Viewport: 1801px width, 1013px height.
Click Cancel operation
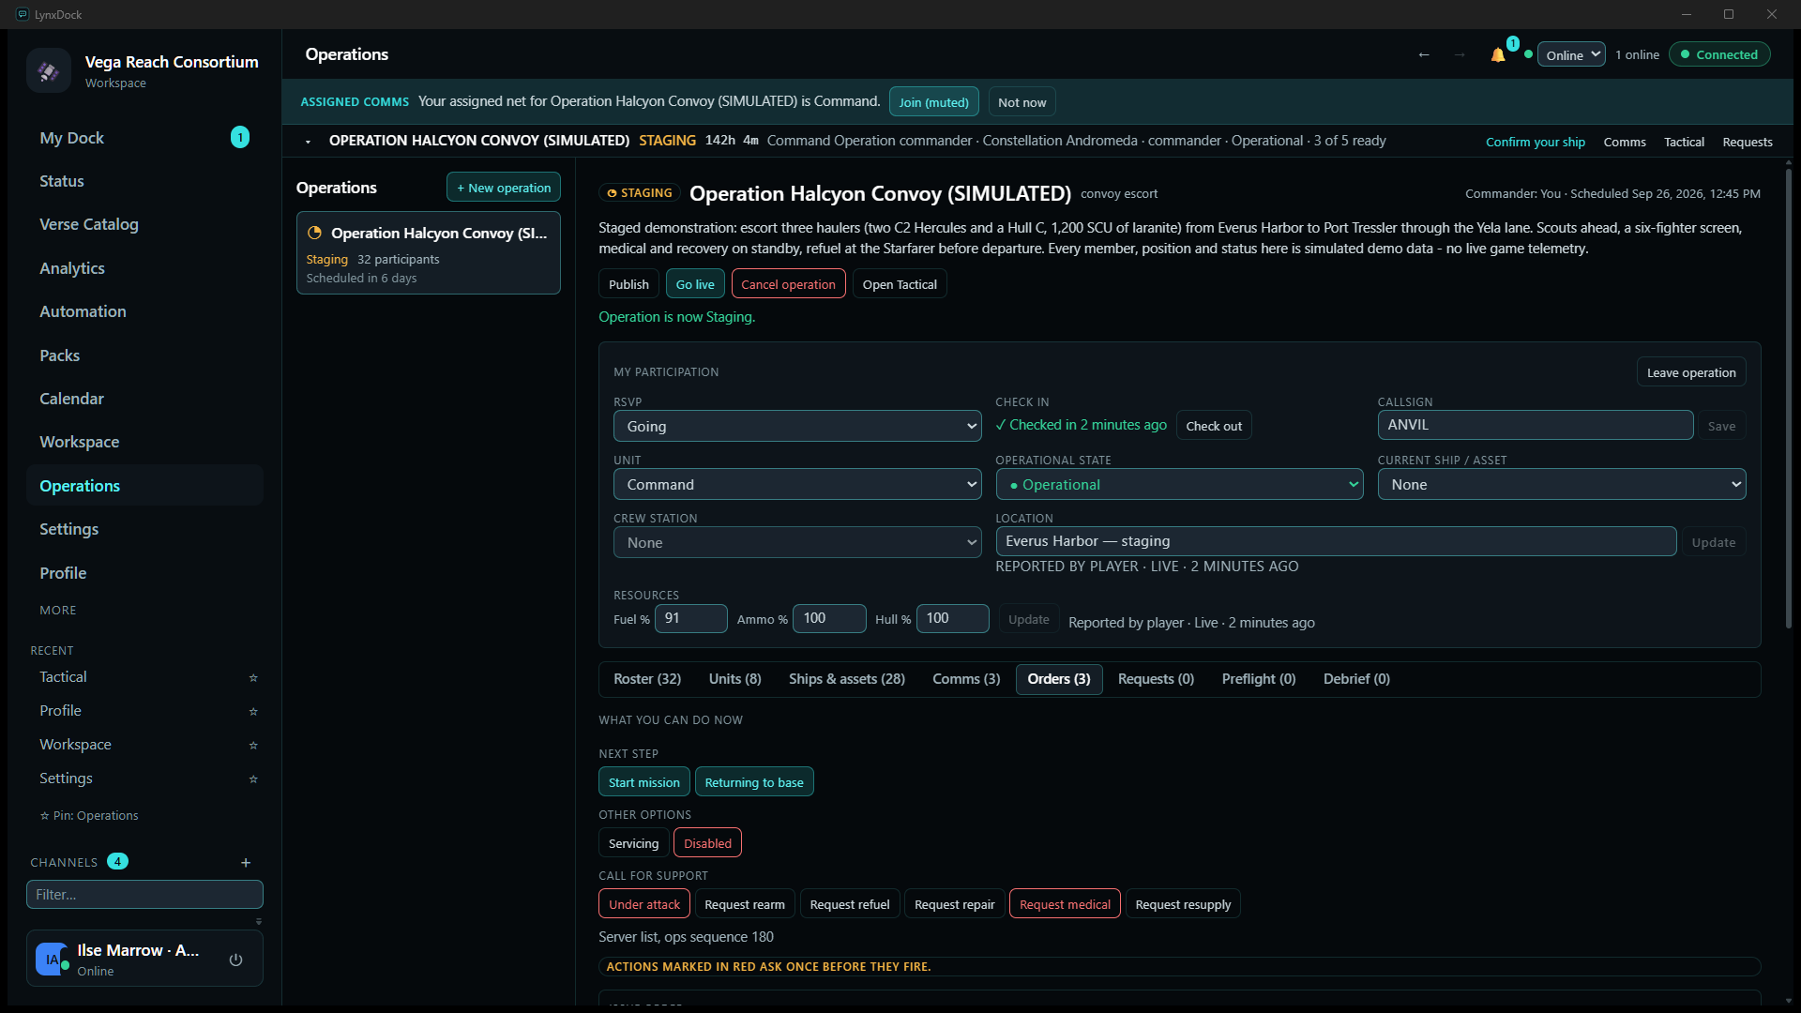788,284
